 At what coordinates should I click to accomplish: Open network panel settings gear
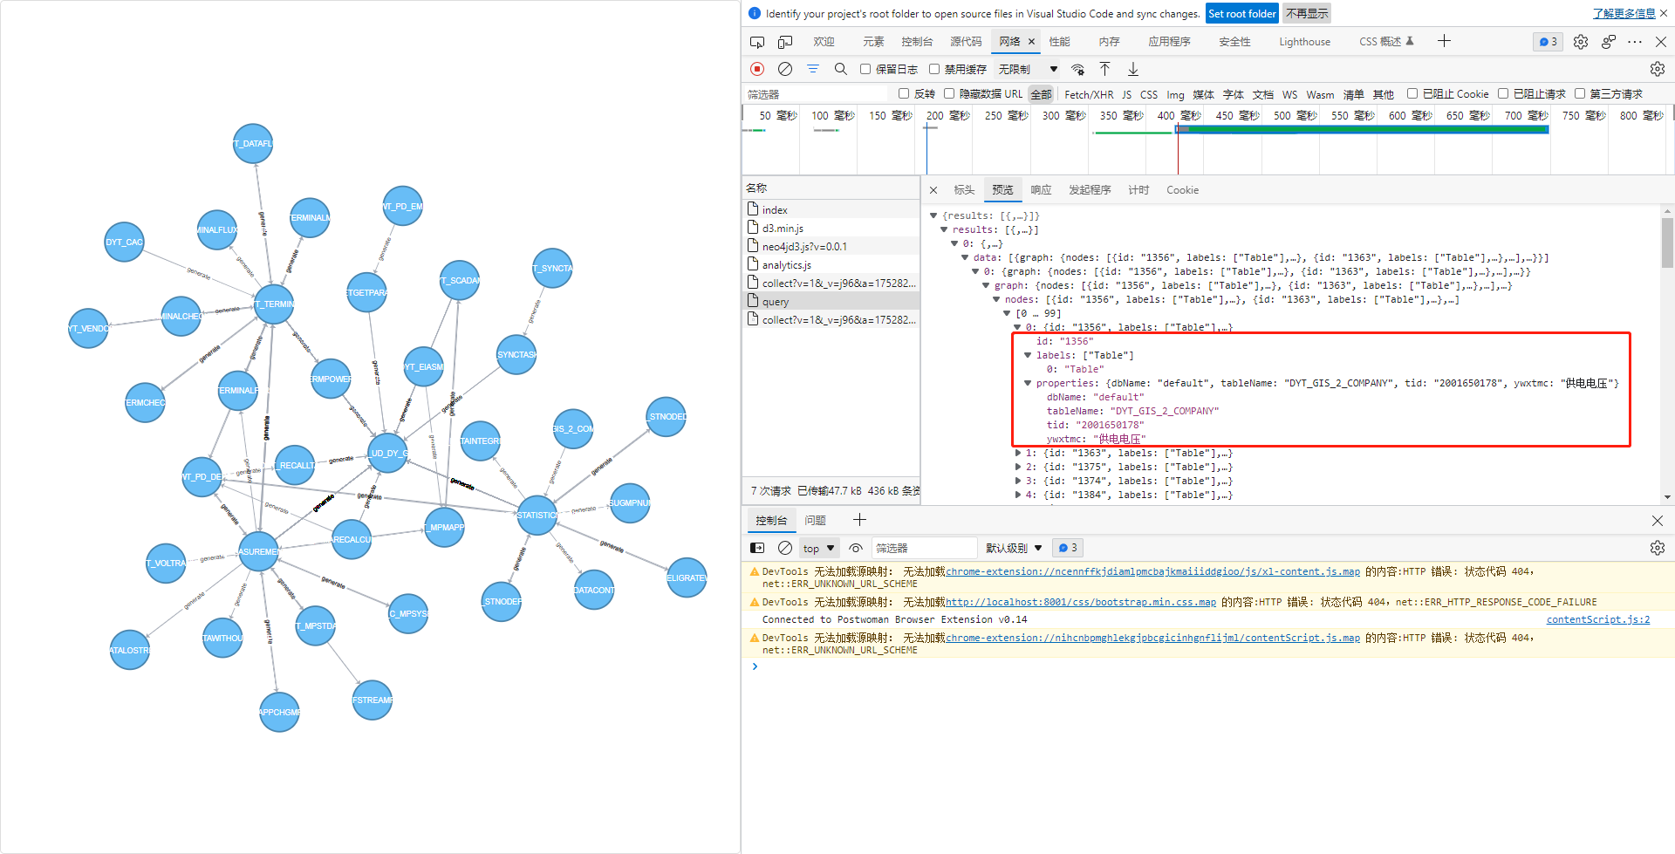1658,69
